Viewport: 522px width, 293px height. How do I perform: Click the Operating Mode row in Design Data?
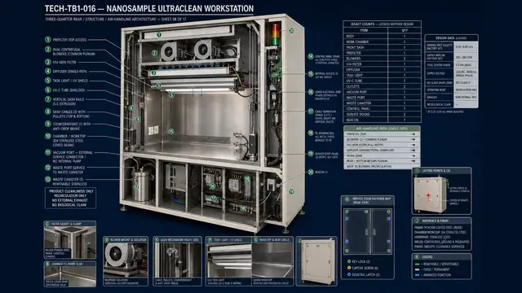click(x=451, y=90)
